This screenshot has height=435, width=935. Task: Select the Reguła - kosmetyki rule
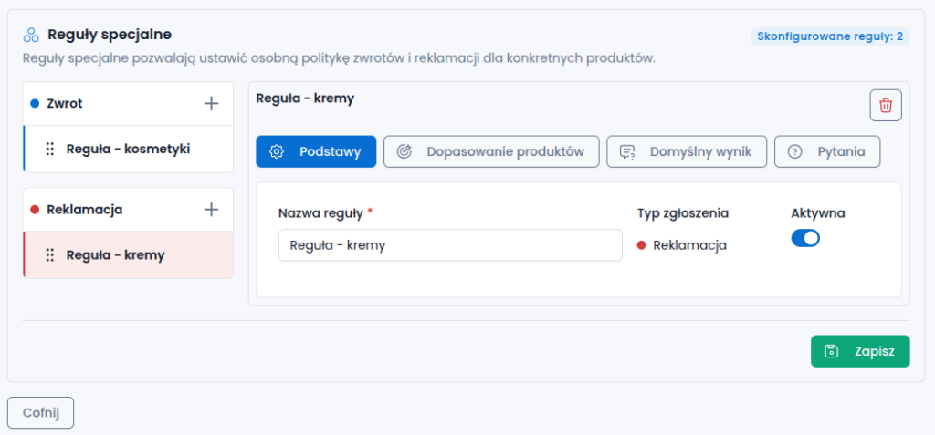[x=128, y=149]
